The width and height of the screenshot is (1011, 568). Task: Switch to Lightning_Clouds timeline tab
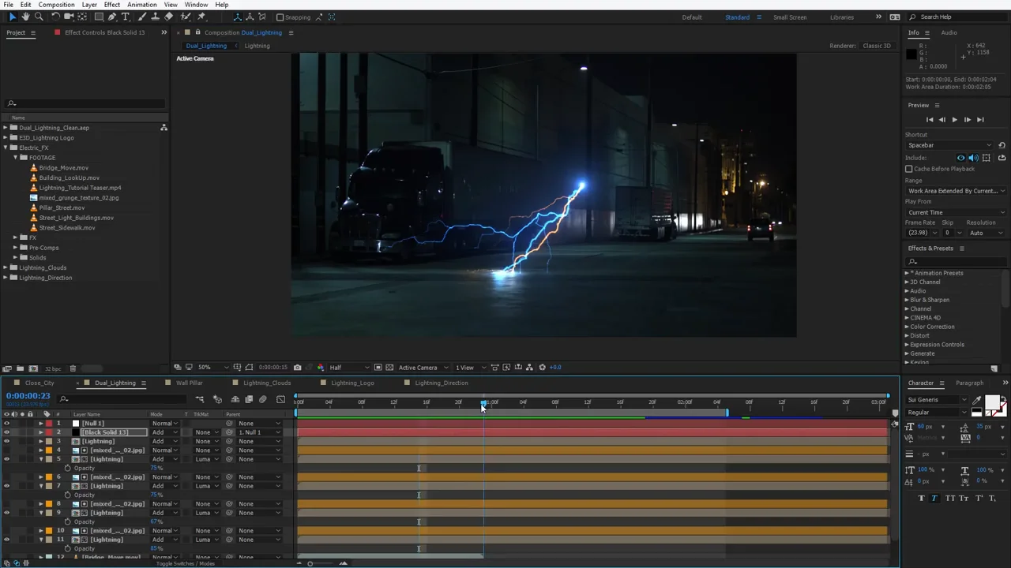[267, 383]
